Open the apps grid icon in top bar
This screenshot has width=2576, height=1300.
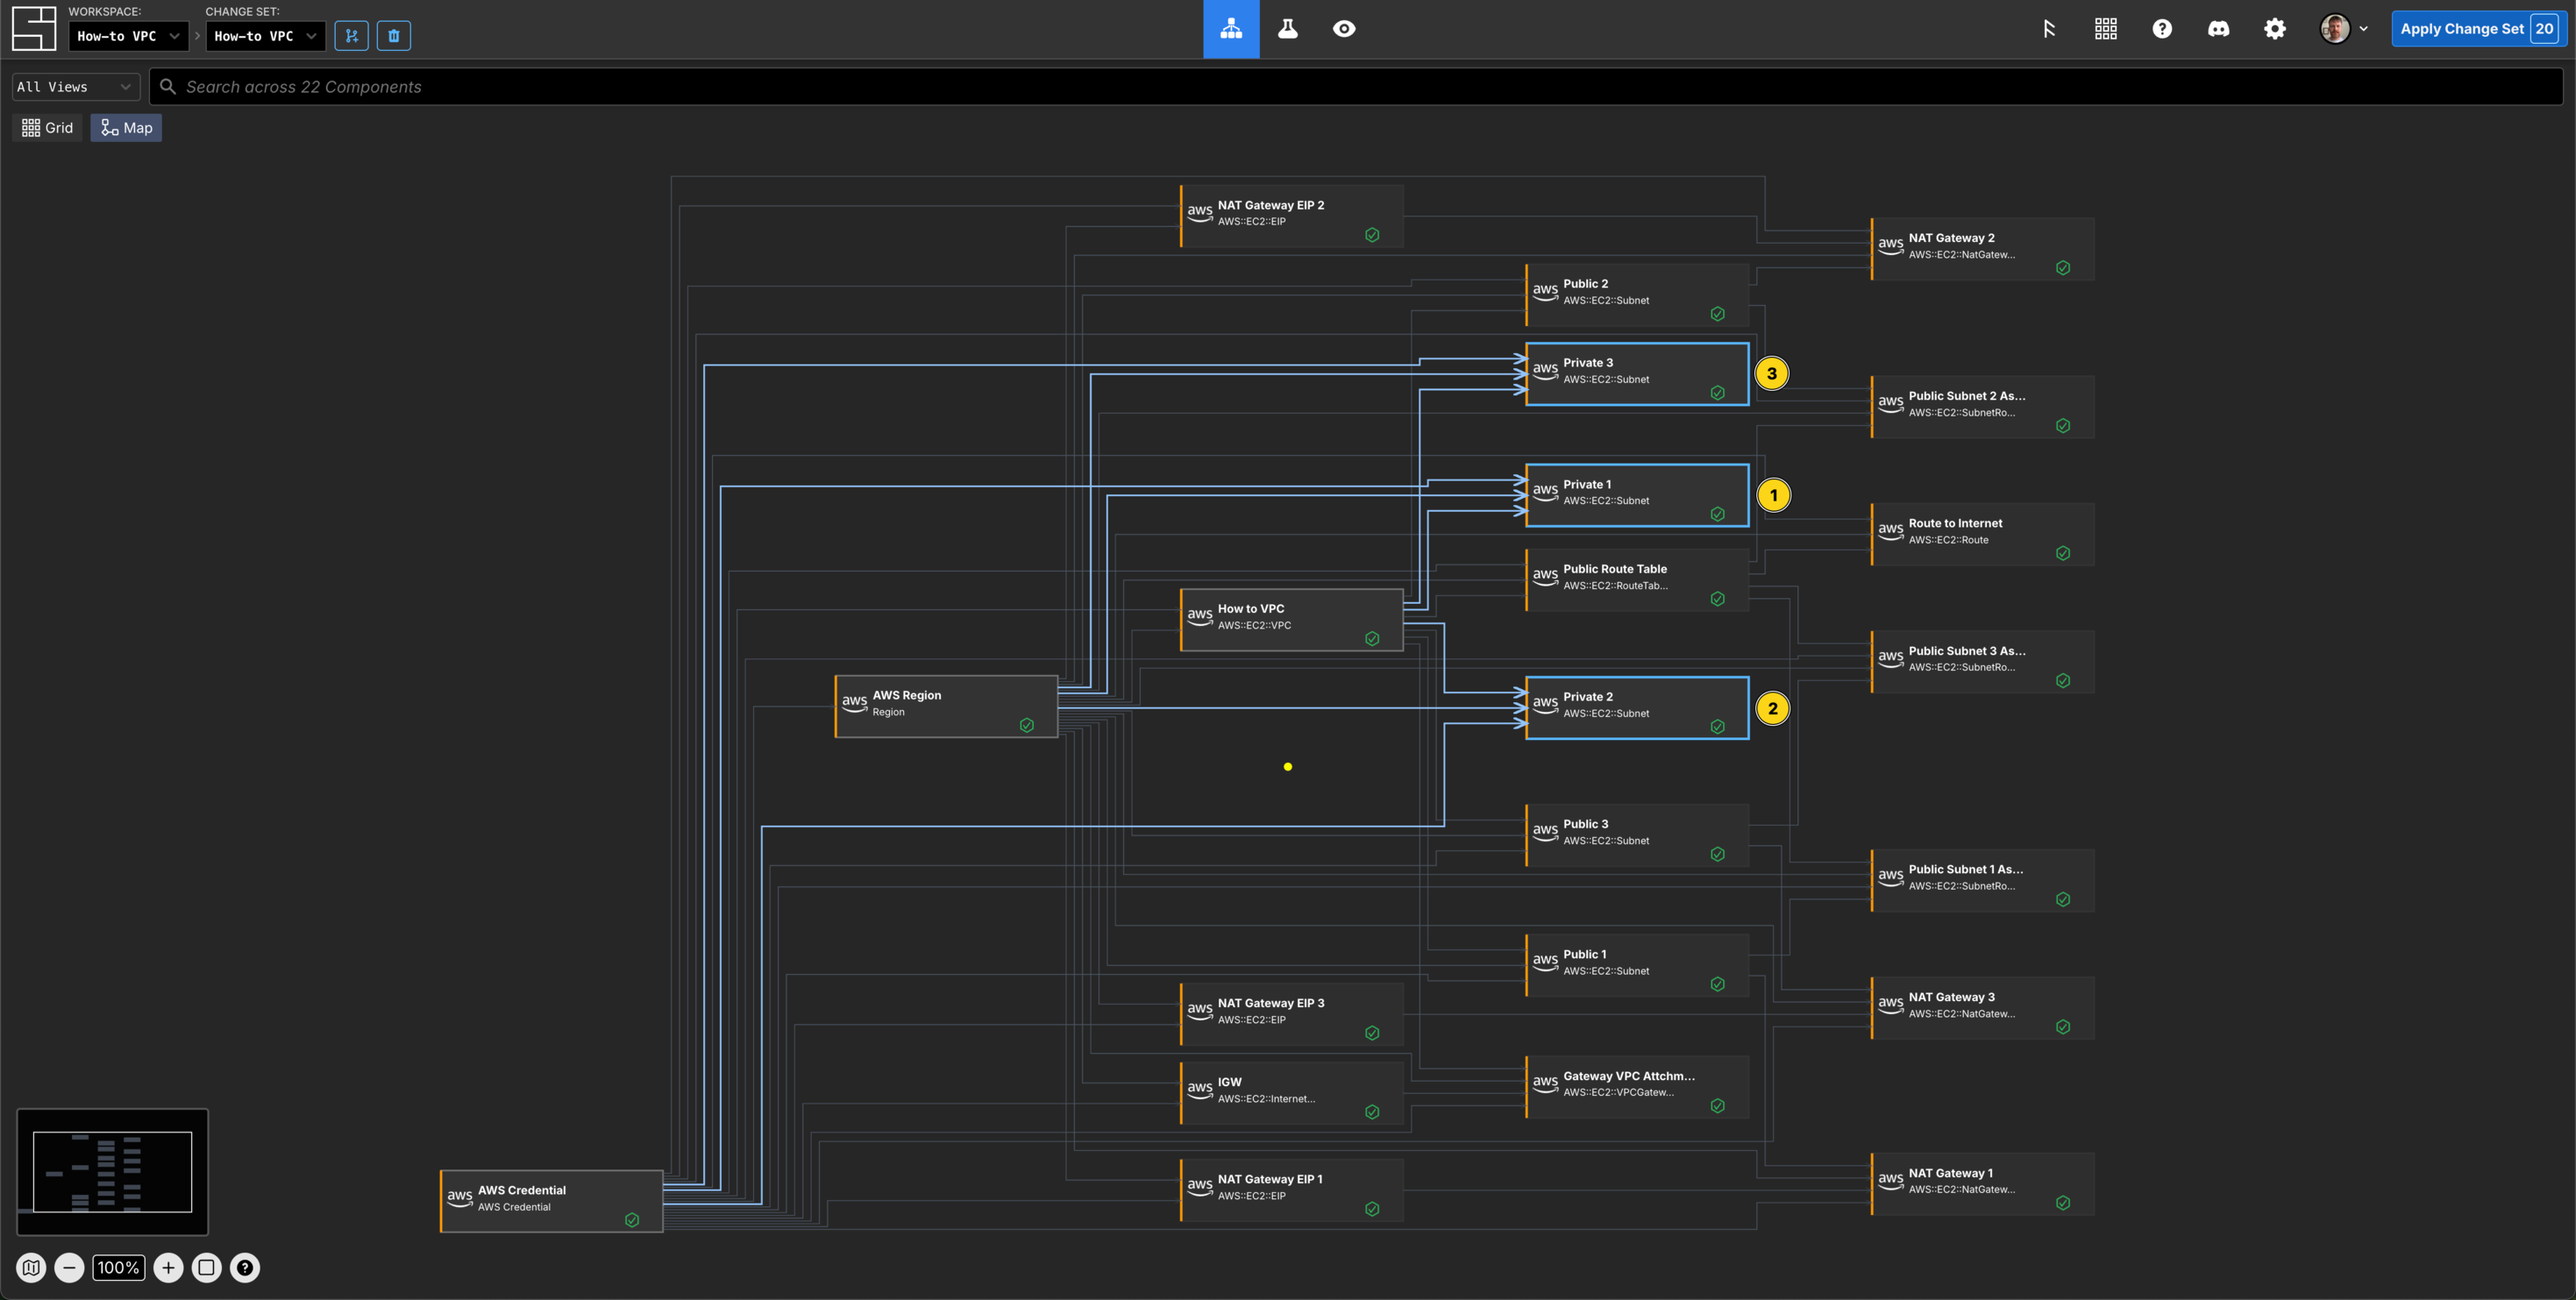[2106, 29]
